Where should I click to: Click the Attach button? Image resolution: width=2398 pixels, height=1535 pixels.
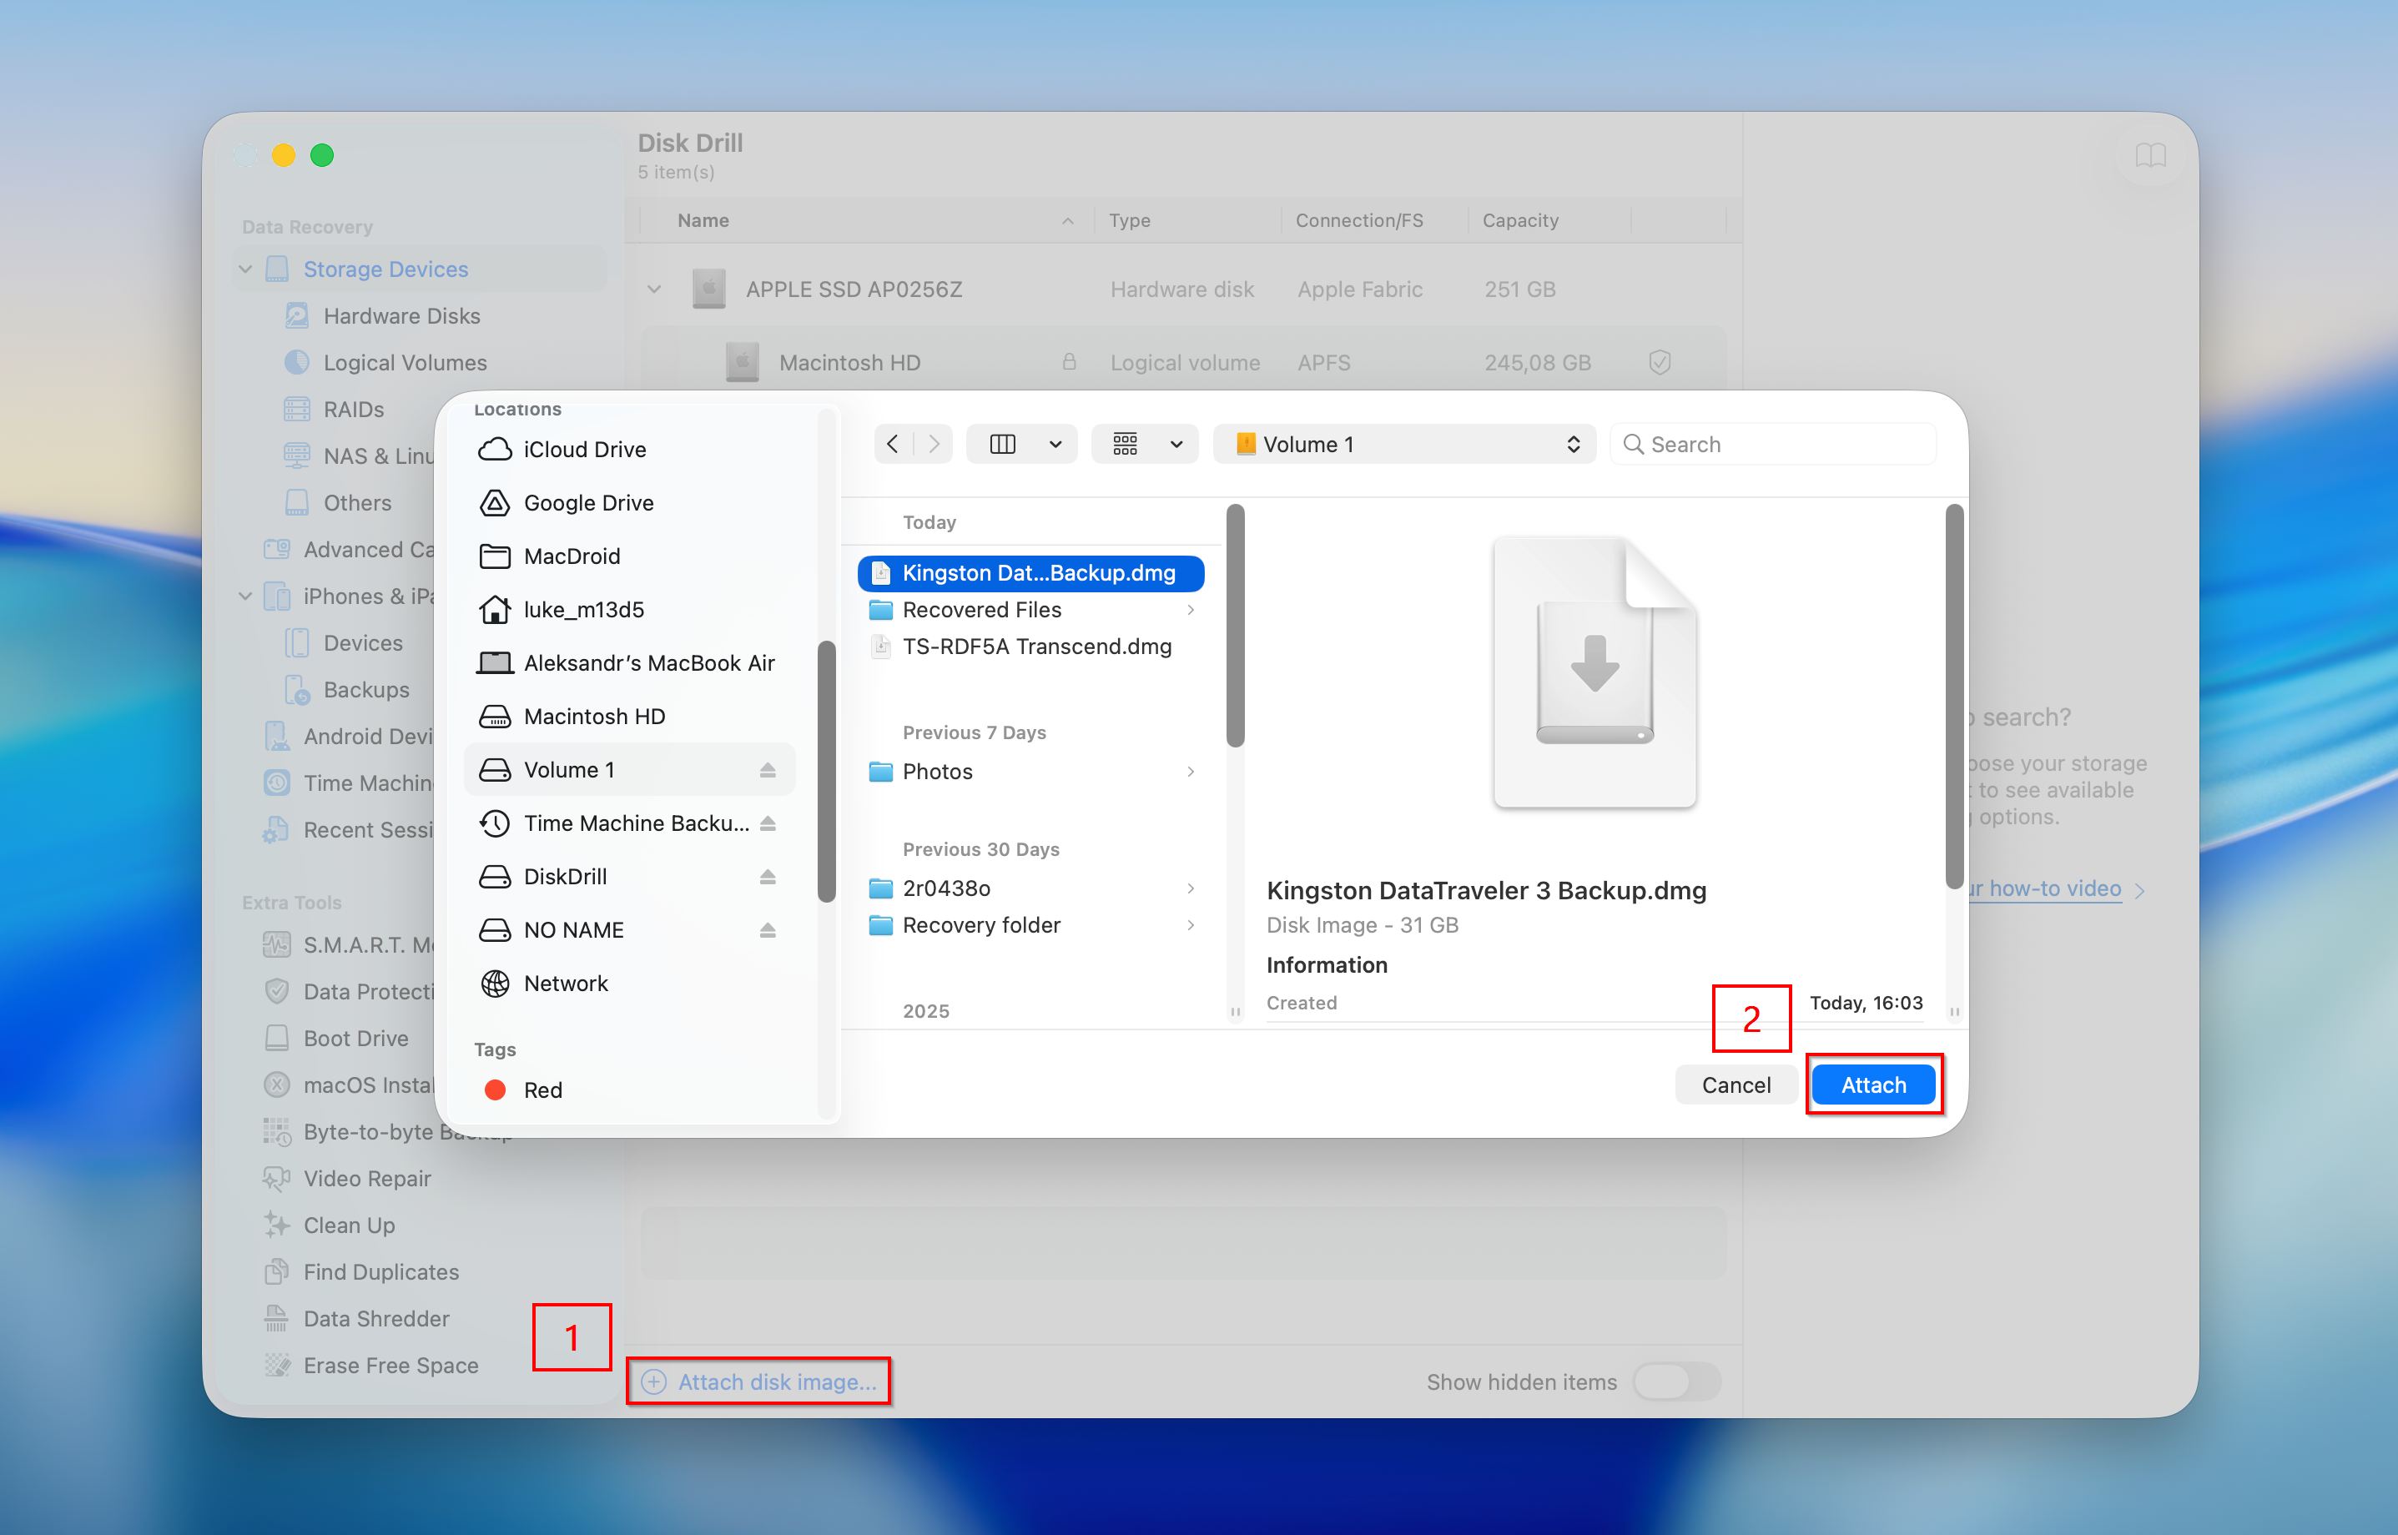[1872, 1085]
